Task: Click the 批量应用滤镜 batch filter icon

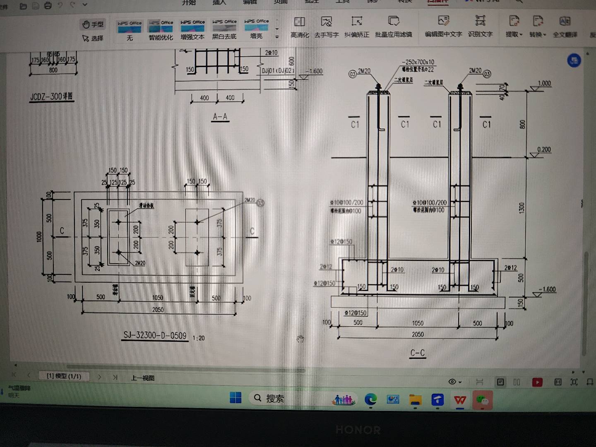Action: tap(393, 27)
